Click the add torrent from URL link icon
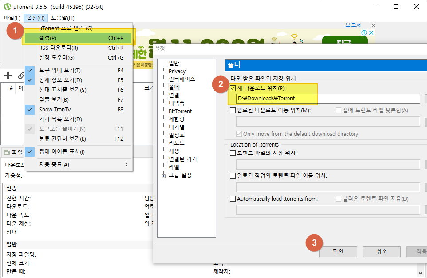Image resolution: width=427 pixels, height=278 pixels. (x=21, y=75)
